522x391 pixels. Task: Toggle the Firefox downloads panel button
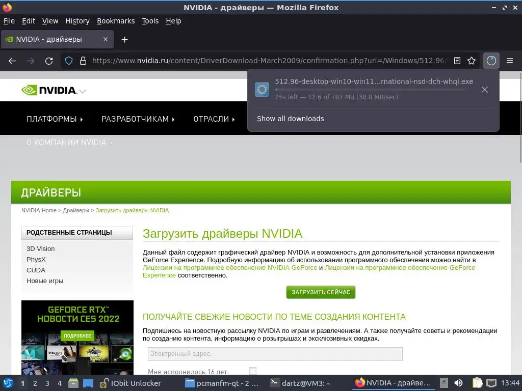491,61
